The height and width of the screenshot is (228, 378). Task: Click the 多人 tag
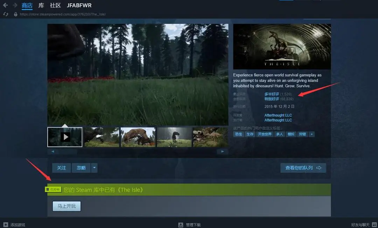[279, 134]
